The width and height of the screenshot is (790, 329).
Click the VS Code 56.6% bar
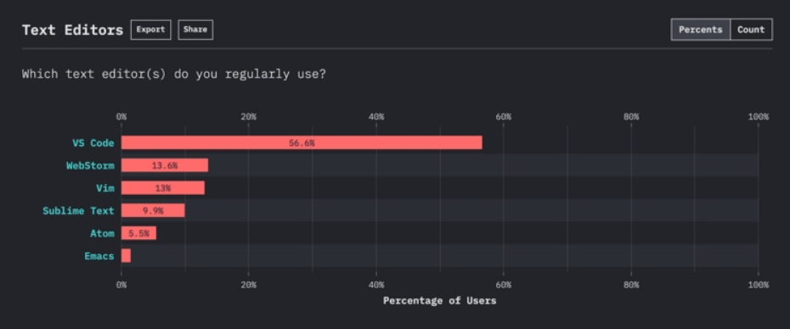[x=302, y=142]
